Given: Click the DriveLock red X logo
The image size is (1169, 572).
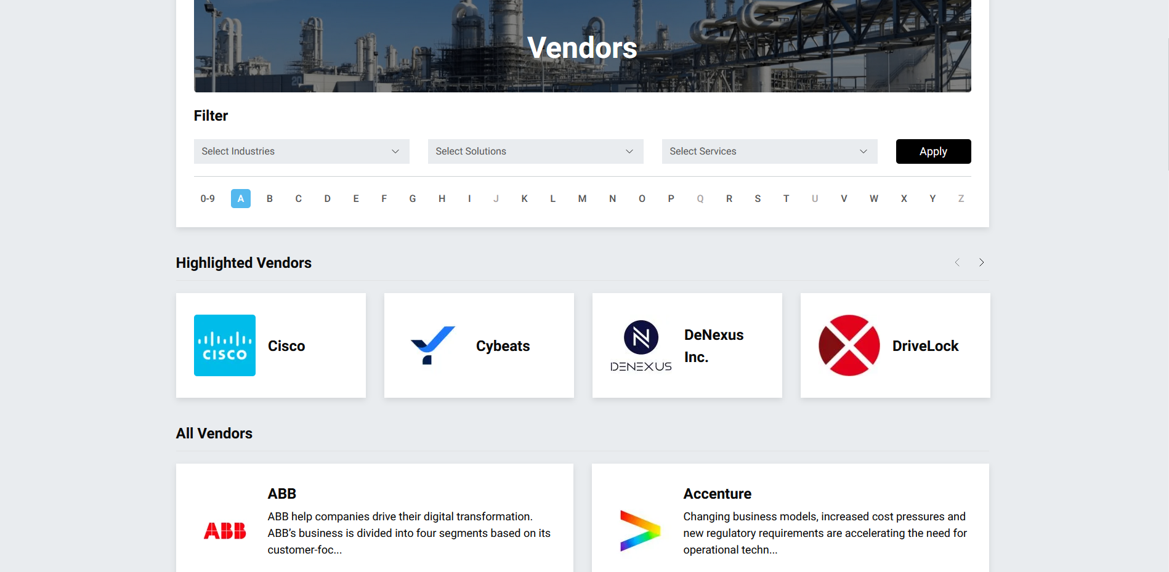Looking at the screenshot, I should 849,345.
